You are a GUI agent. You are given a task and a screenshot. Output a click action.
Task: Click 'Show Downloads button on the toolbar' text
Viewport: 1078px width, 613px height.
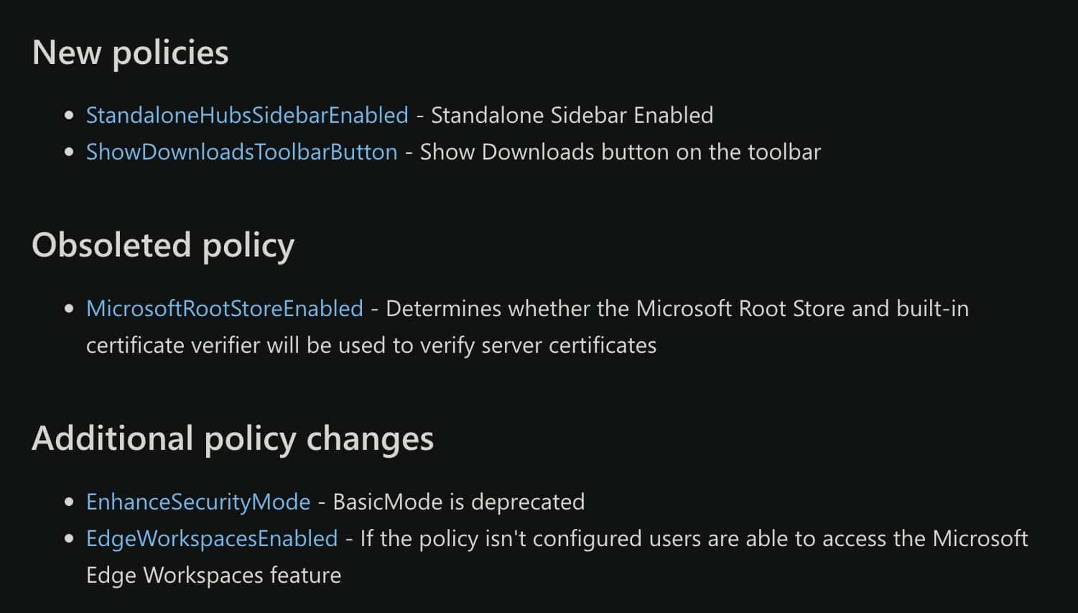click(621, 152)
